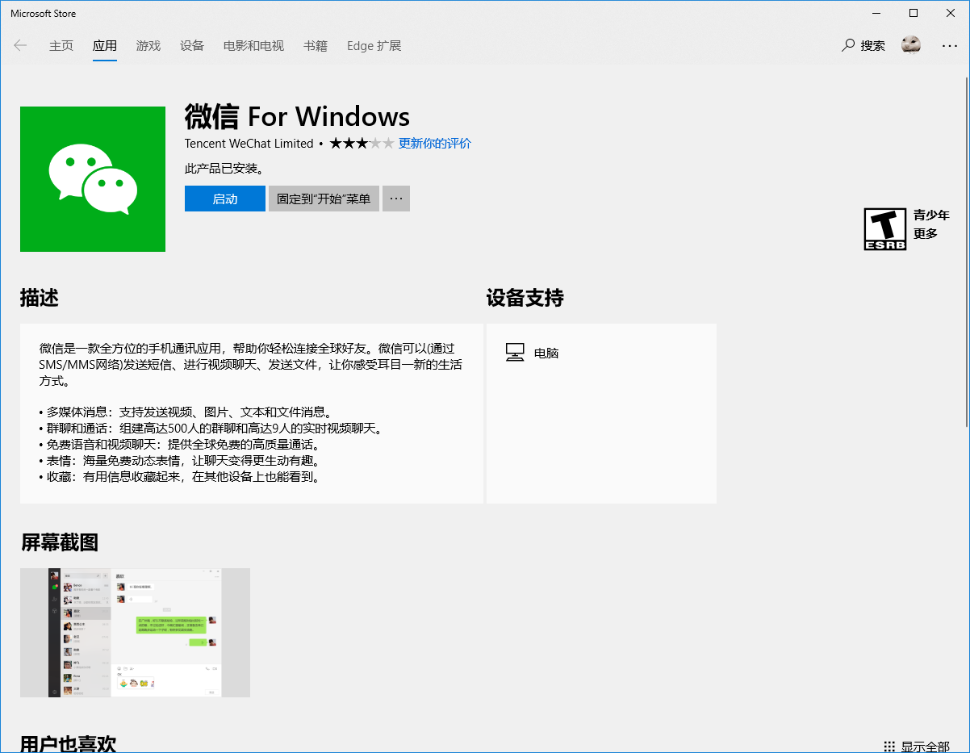Screen dimensions: 970x753
Task: Click the 更多 rating details link
Action: click(x=926, y=233)
